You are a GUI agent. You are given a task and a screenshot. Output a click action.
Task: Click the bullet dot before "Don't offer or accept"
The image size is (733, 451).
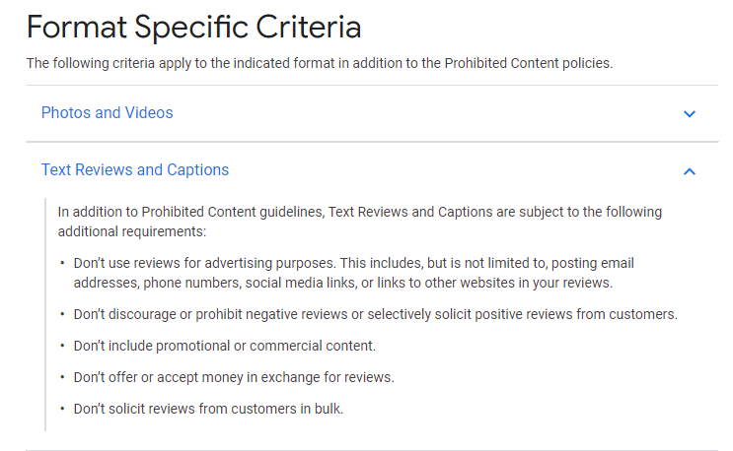(x=62, y=377)
